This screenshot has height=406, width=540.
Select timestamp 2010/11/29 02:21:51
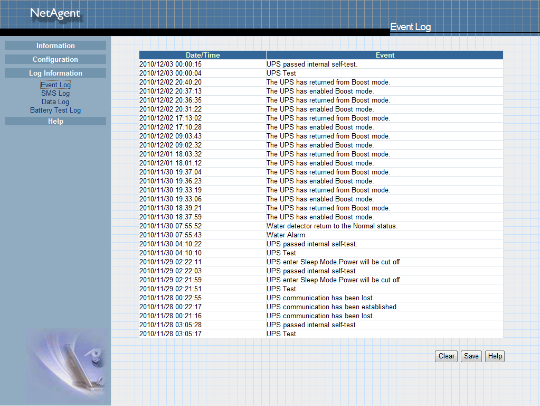tap(170, 289)
